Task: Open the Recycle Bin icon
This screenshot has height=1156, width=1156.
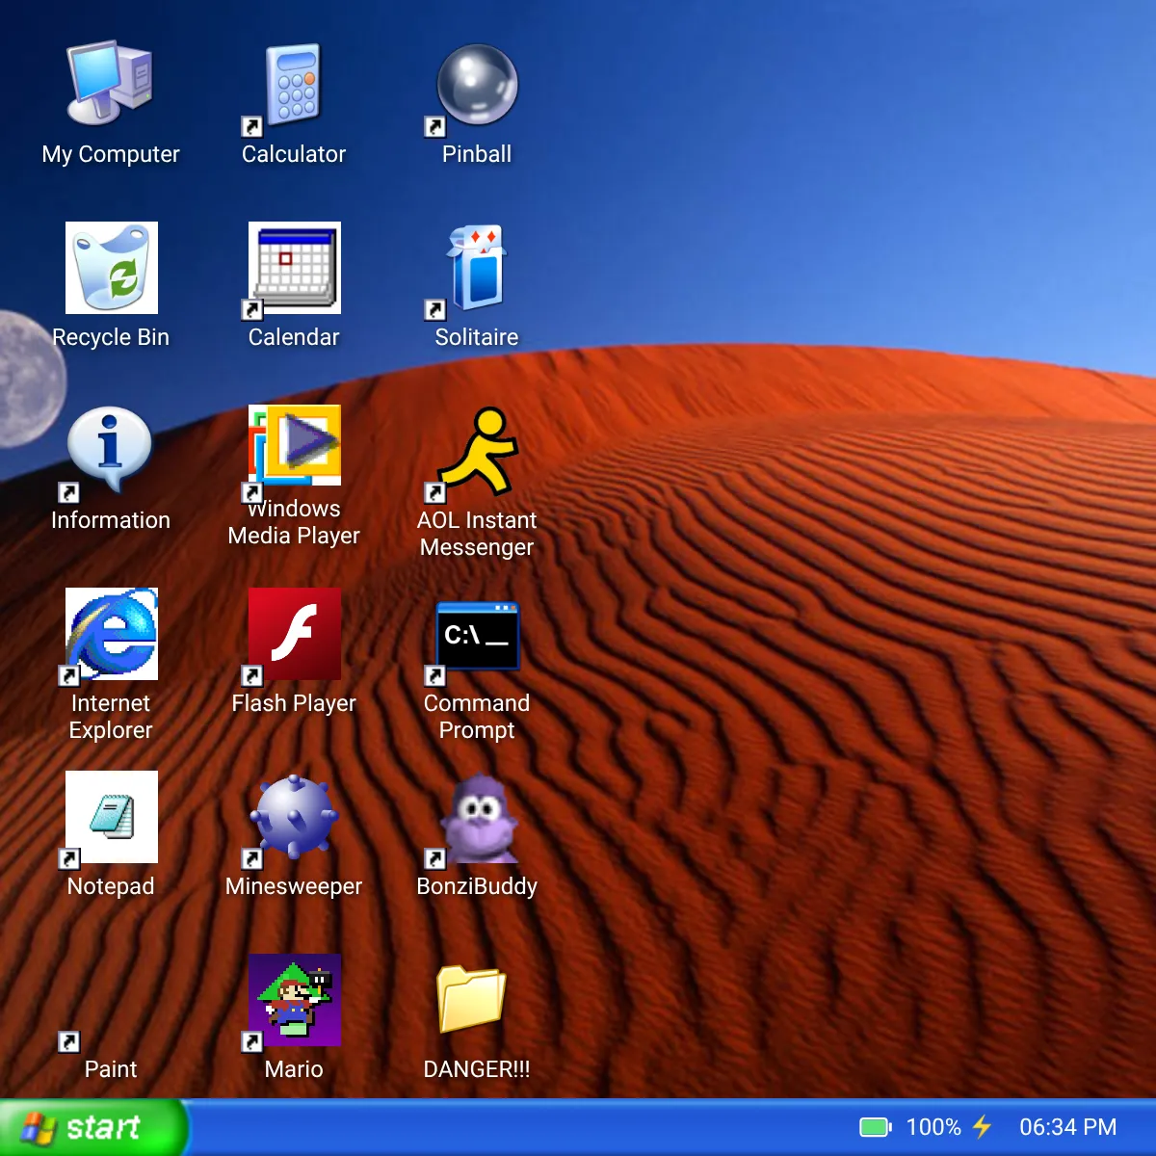Action: pos(111,267)
